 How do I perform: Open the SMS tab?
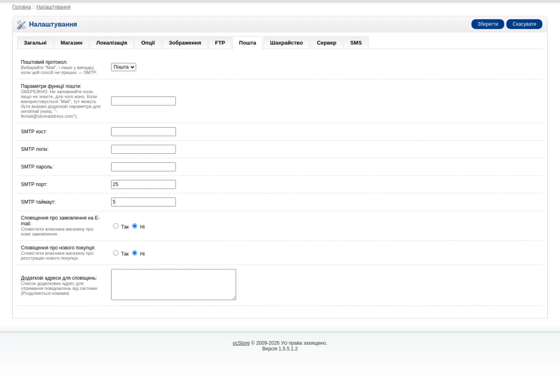[x=356, y=43]
